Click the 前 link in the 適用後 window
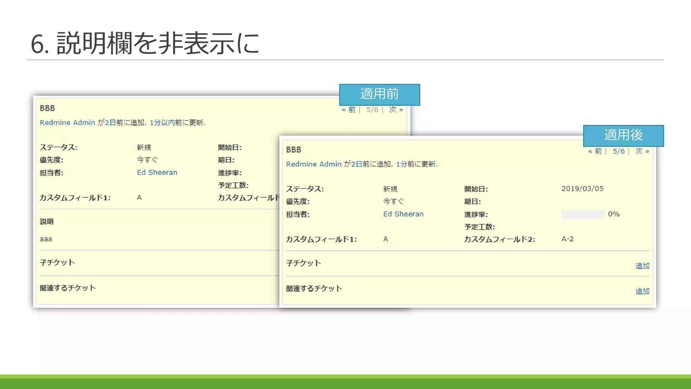Screen dimensions: 691x389 tap(595, 151)
